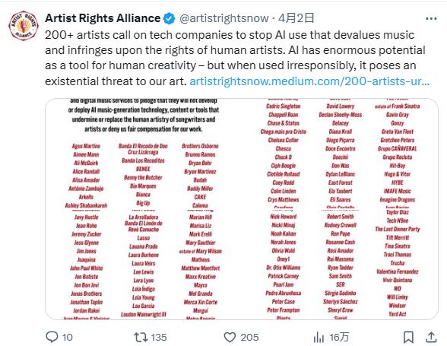Open the three-dot more options menu
Screen dimensions: 447x346
click(431, 18)
